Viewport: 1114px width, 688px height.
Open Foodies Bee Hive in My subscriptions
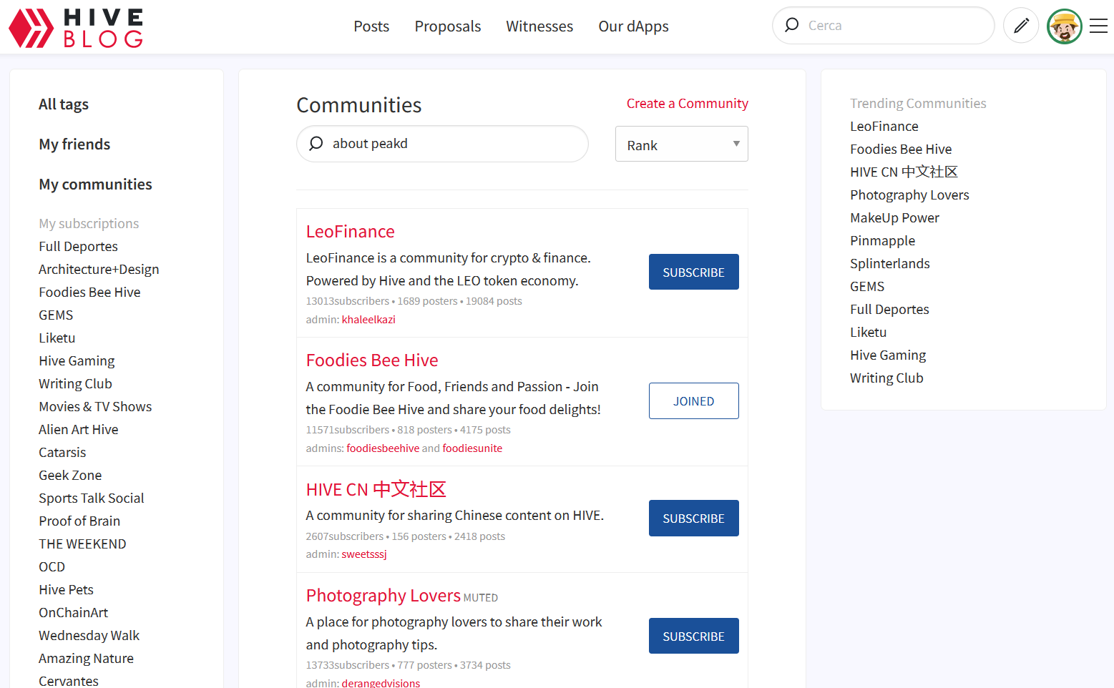coord(89,293)
